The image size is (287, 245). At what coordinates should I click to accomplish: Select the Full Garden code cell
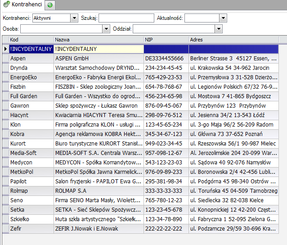(31, 96)
